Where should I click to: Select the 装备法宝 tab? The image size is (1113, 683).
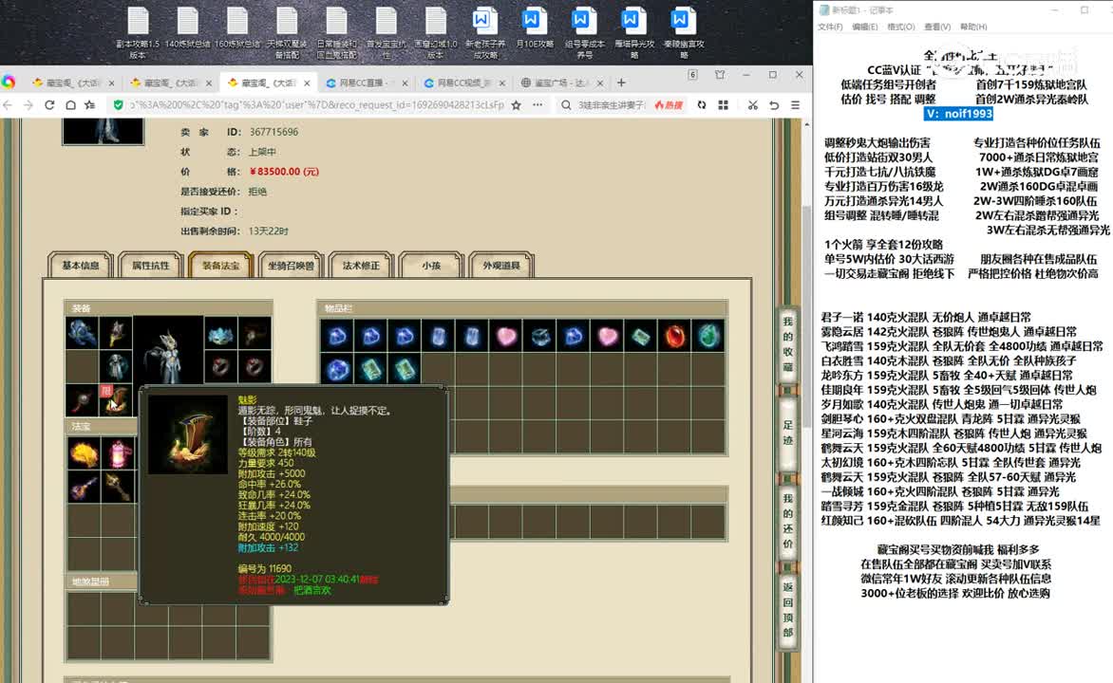pos(220,266)
